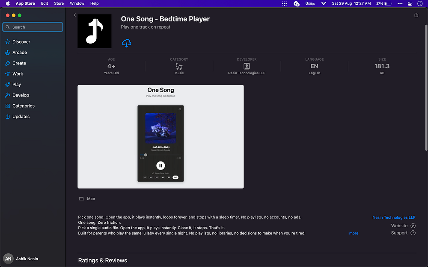The width and height of the screenshot is (428, 267).
Task: Open the Apple menu
Action: pos(8,3)
